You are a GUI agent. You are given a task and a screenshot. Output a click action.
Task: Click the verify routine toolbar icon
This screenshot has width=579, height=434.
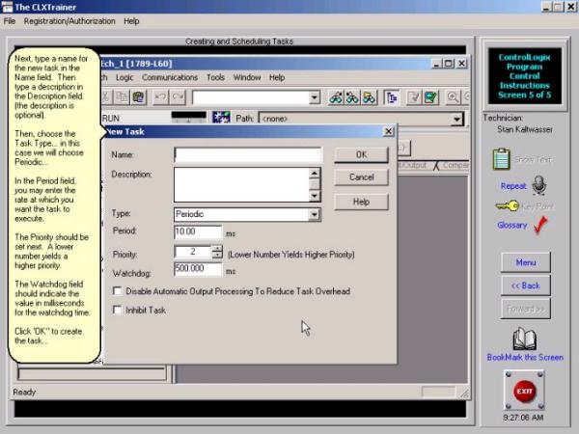click(x=414, y=97)
